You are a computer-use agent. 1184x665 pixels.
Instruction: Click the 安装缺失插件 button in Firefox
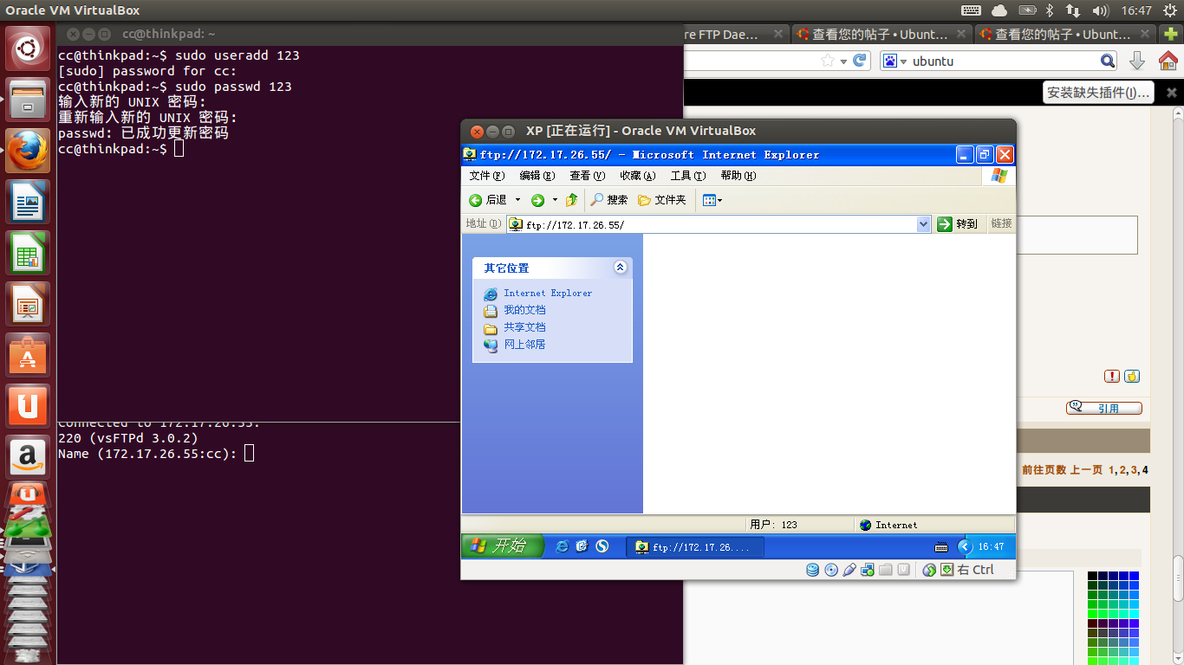coord(1098,93)
